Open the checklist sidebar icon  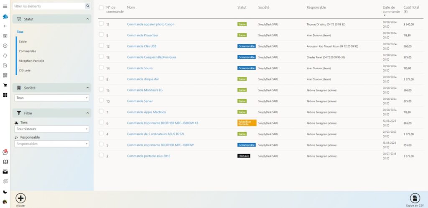pyautogui.click(x=5, y=66)
